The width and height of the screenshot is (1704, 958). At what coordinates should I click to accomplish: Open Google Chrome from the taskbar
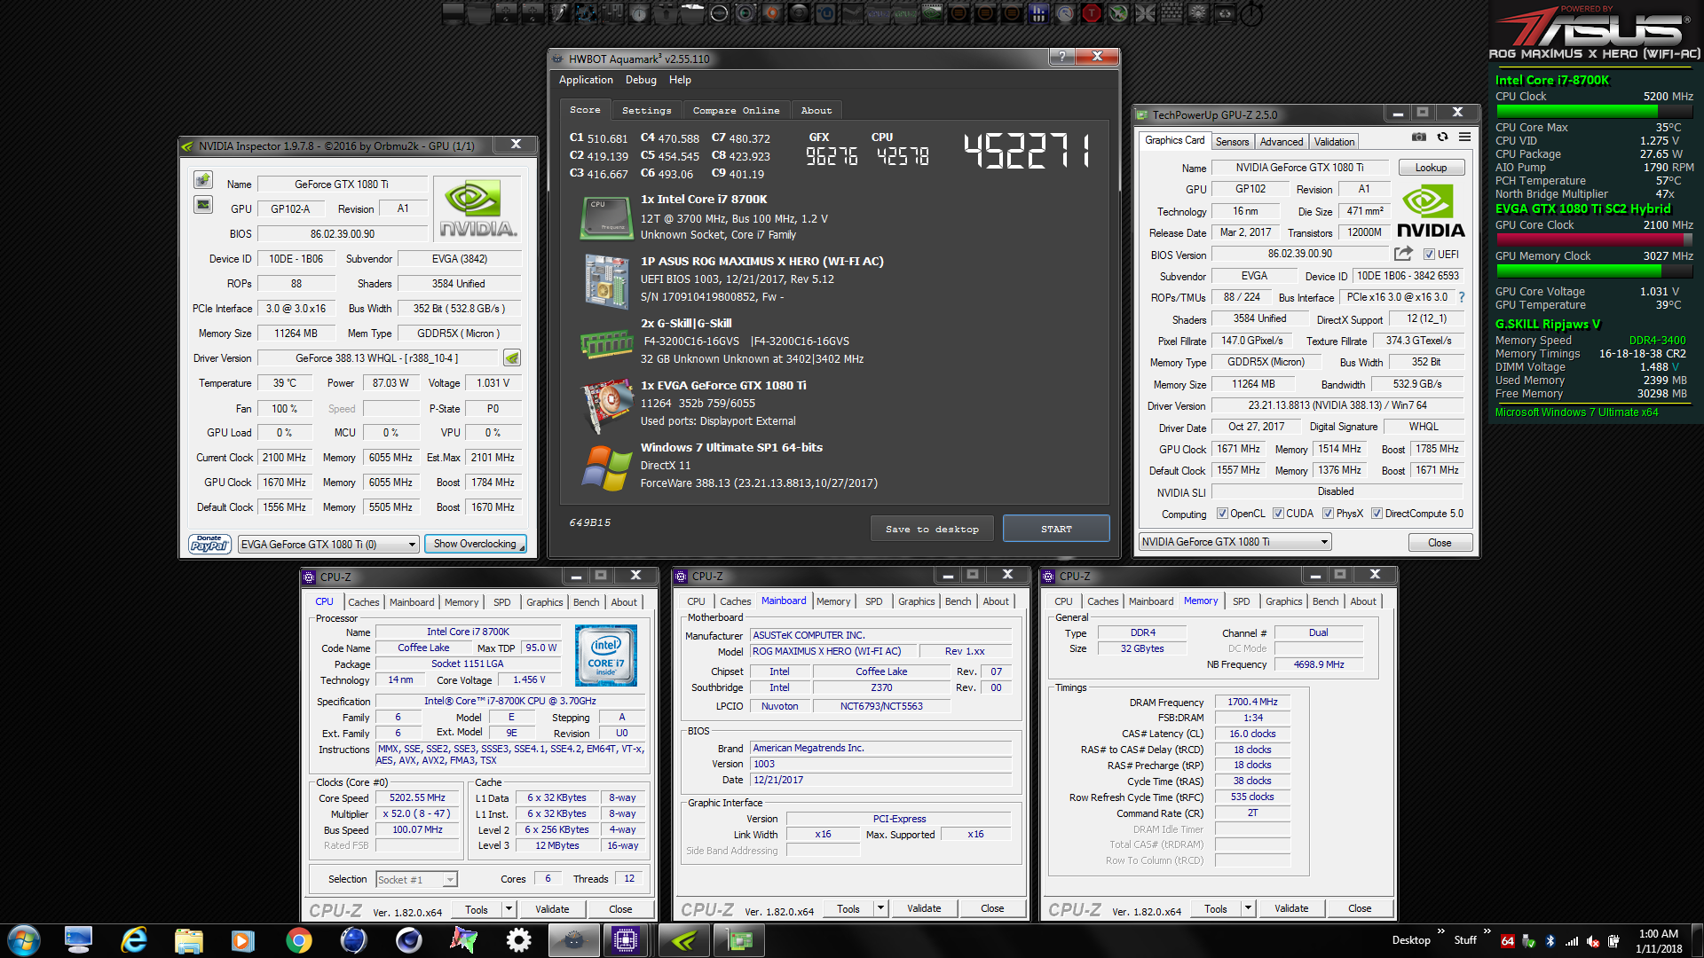coord(299,940)
